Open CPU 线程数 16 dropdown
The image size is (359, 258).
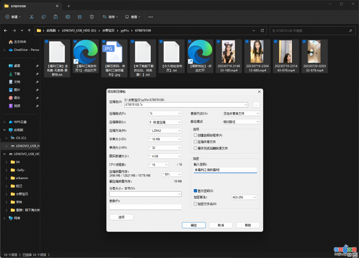[x=159, y=165]
